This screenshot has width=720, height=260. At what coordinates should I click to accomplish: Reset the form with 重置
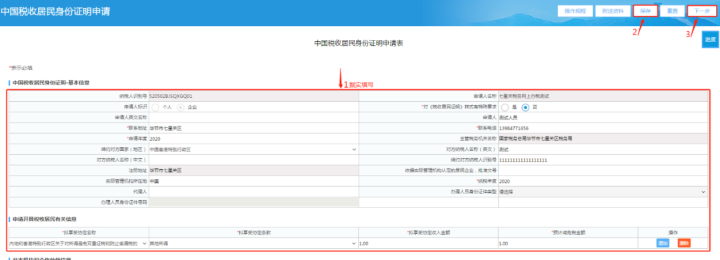click(x=672, y=11)
